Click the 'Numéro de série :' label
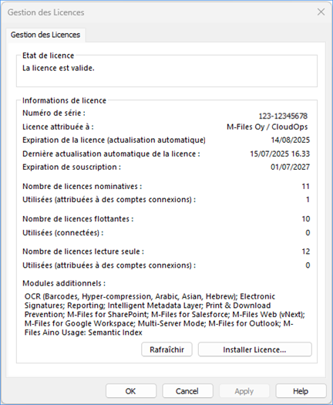333x405 pixels. click(54, 113)
